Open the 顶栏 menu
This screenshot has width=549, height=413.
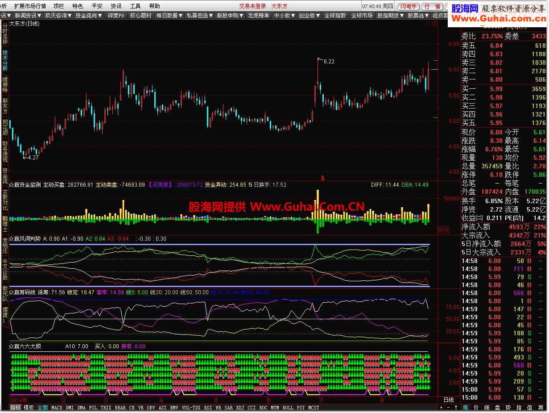click(x=58, y=6)
